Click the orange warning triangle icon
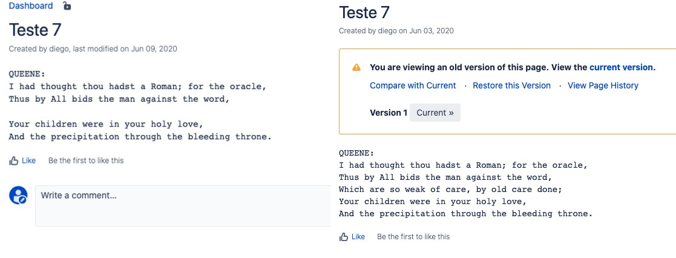This screenshot has width=676, height=258. [356, 67]
